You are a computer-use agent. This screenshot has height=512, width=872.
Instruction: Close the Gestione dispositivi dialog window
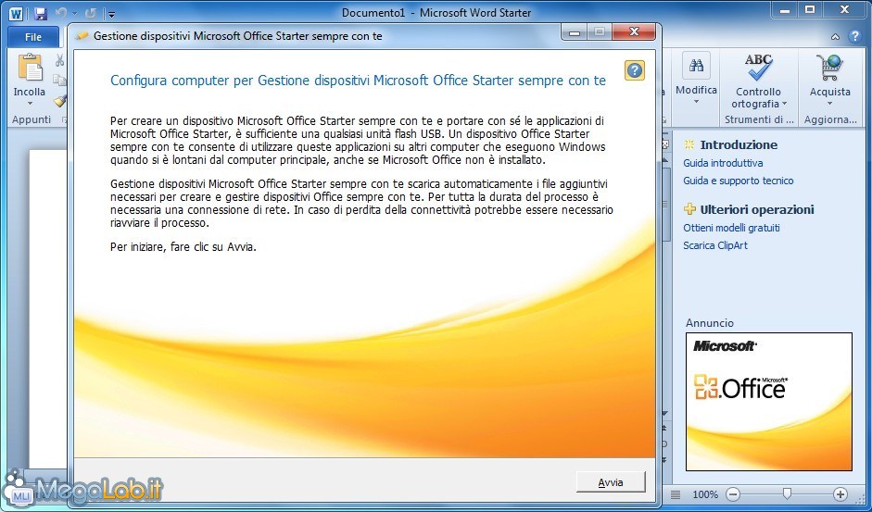tap(634, 32)
